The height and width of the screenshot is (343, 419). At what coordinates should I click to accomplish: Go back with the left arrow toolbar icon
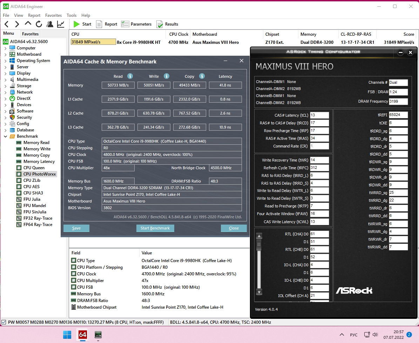(7, 24)
